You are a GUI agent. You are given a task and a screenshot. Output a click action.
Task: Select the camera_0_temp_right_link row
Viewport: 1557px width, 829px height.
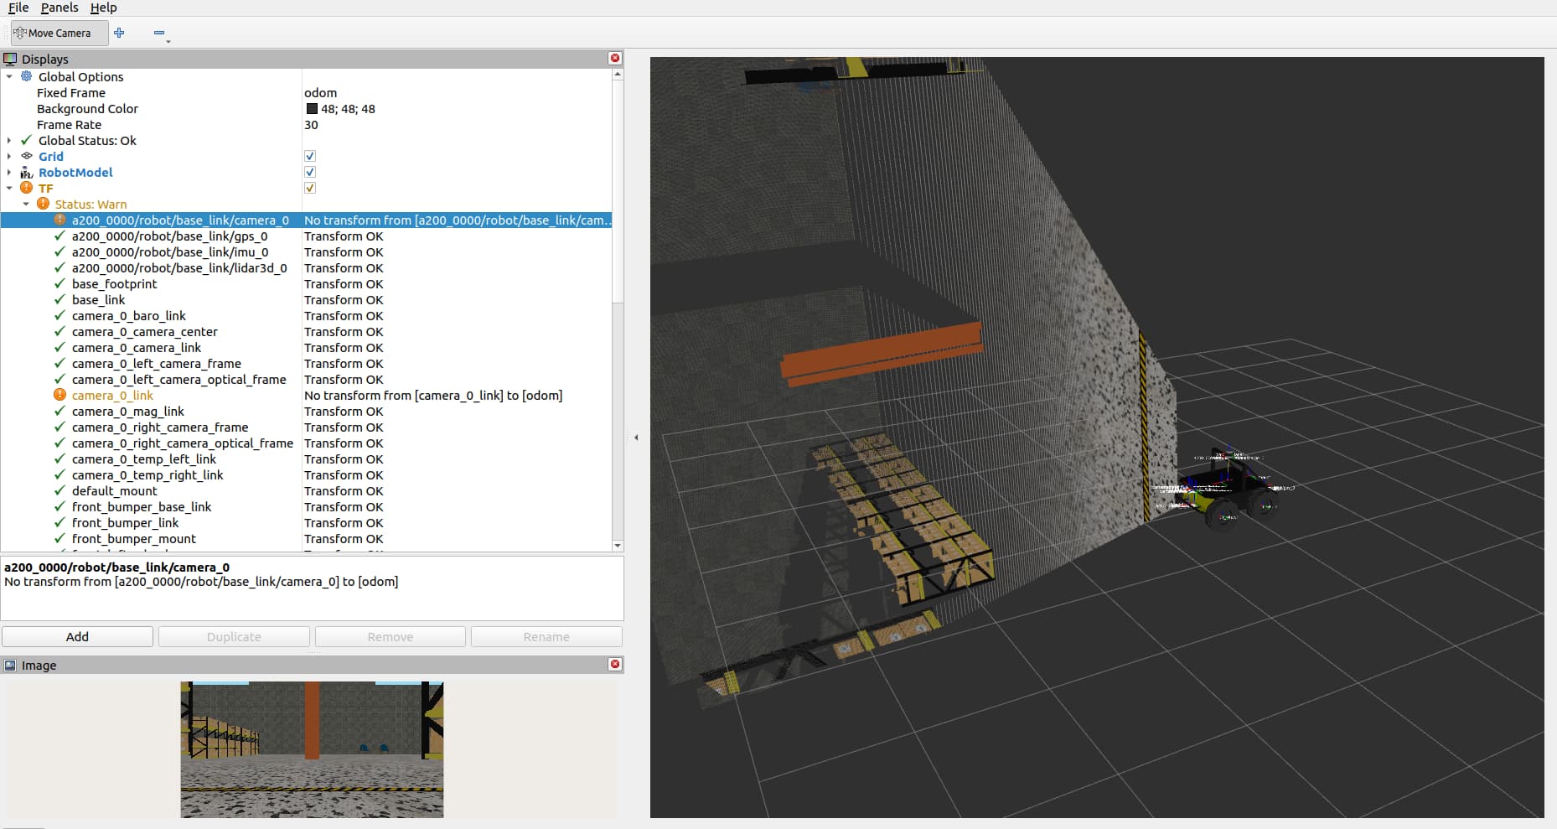click(x=306, y=474)
